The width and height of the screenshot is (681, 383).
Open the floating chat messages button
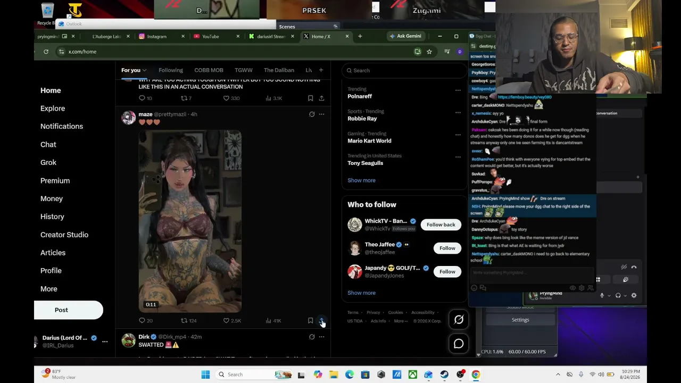click(459, 344)
